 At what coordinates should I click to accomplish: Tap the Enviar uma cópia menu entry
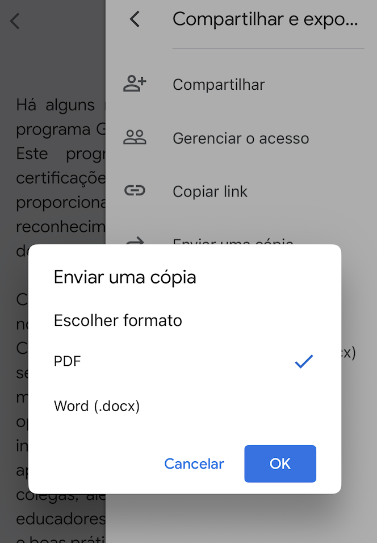(x=233, y=241)
